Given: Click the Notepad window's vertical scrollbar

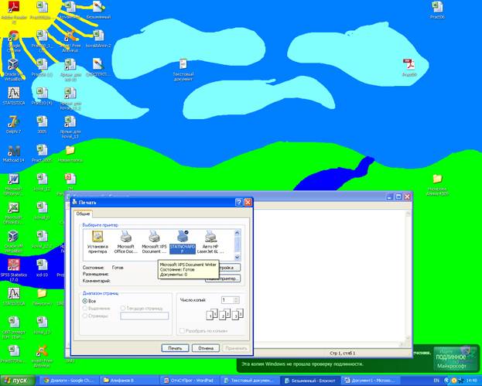Looking at the screenshot, I should point(409,277).
